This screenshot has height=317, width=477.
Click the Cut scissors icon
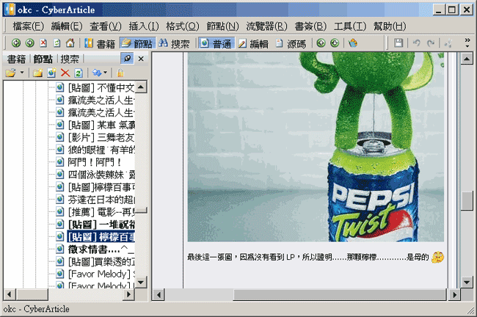tap(448, 43)
